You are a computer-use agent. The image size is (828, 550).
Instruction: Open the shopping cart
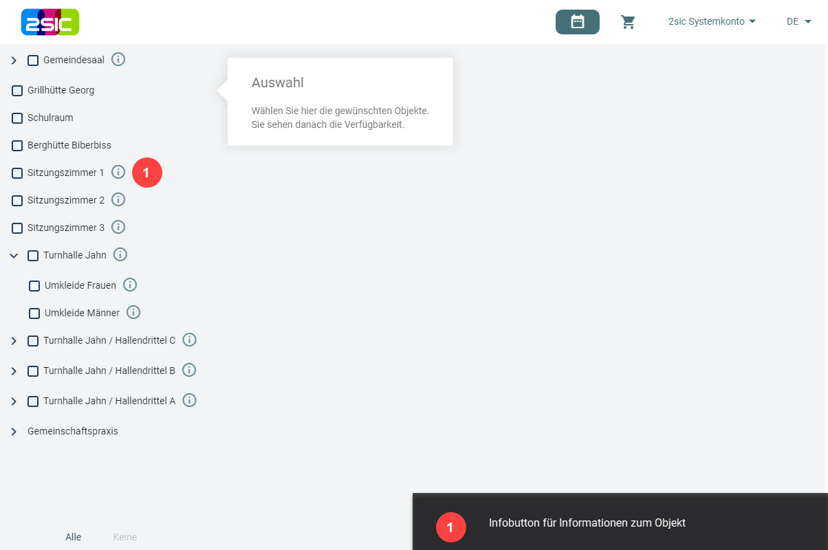tap(628, 22)
